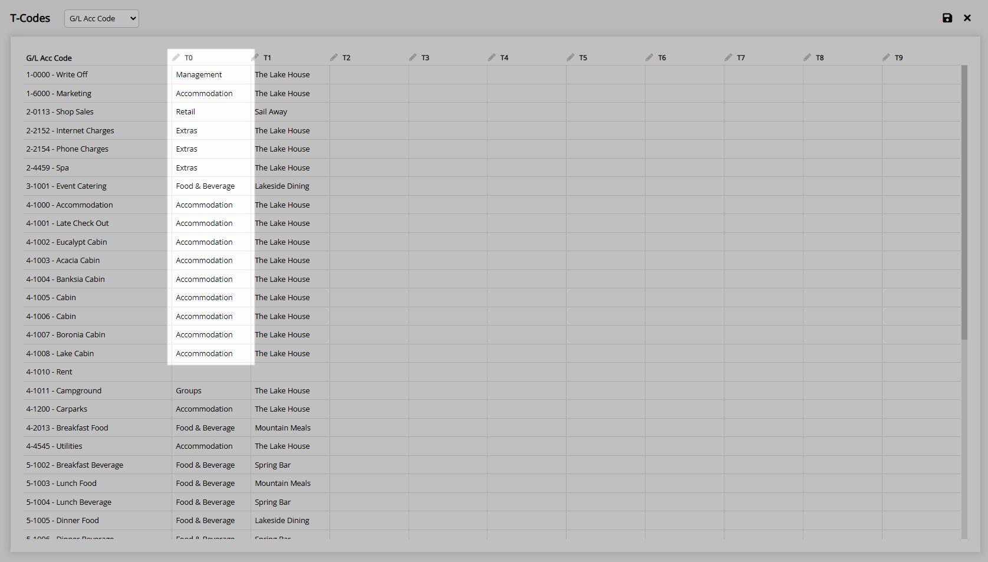Click T1 Lakeside Dining for Event Catering
The width and height of the screenshot is (988, 562).
290,186
